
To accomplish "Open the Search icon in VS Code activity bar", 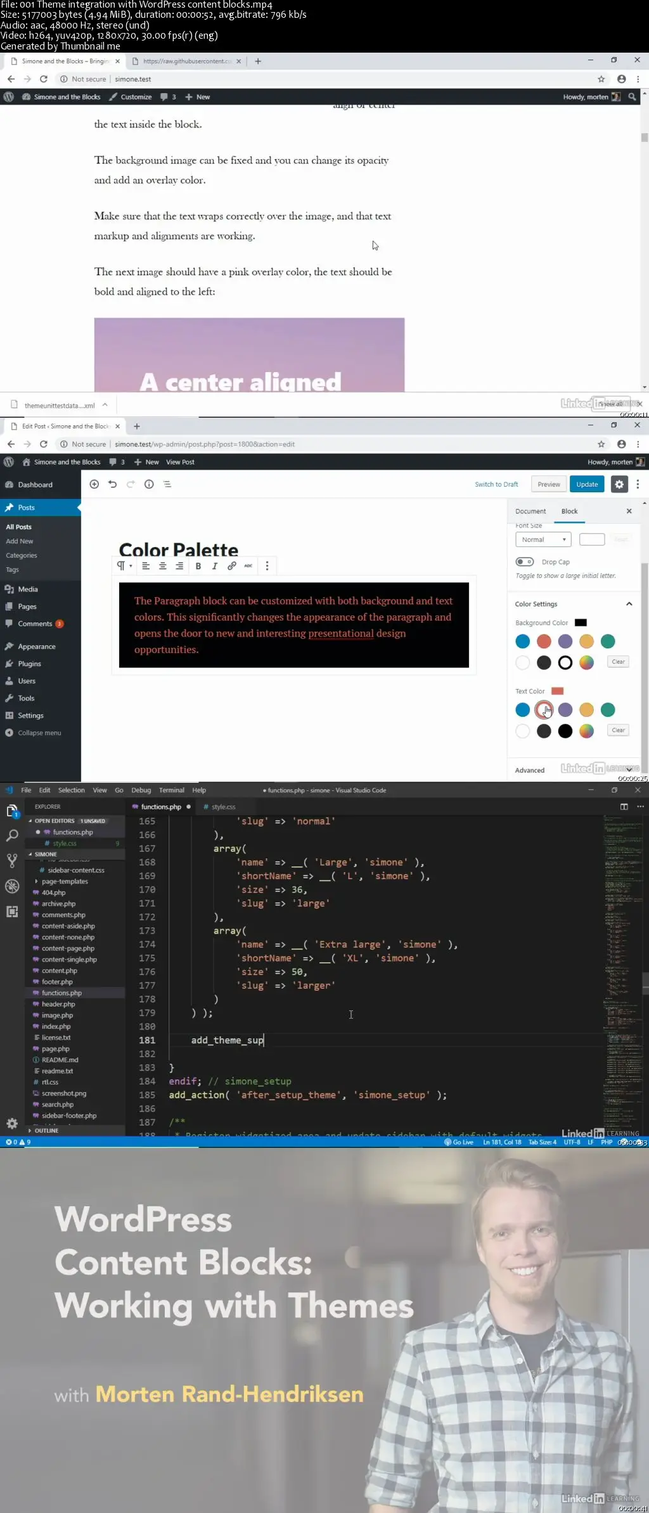I will [x=12, y=835].
